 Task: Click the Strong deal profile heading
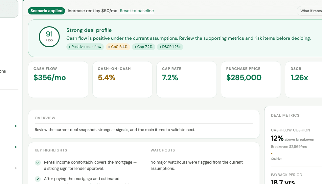89,30
